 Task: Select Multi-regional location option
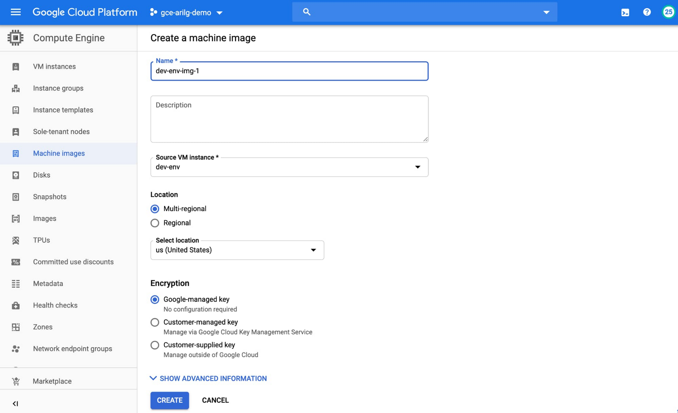tap(155, 209)
